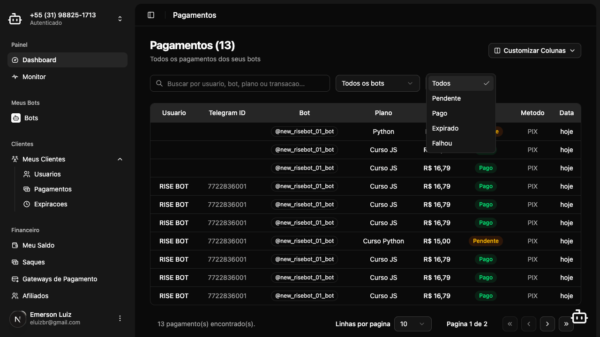Open the Pagamentos submenu item
The width and height of the screenshot is (600, 337).
tap(73, 189)
